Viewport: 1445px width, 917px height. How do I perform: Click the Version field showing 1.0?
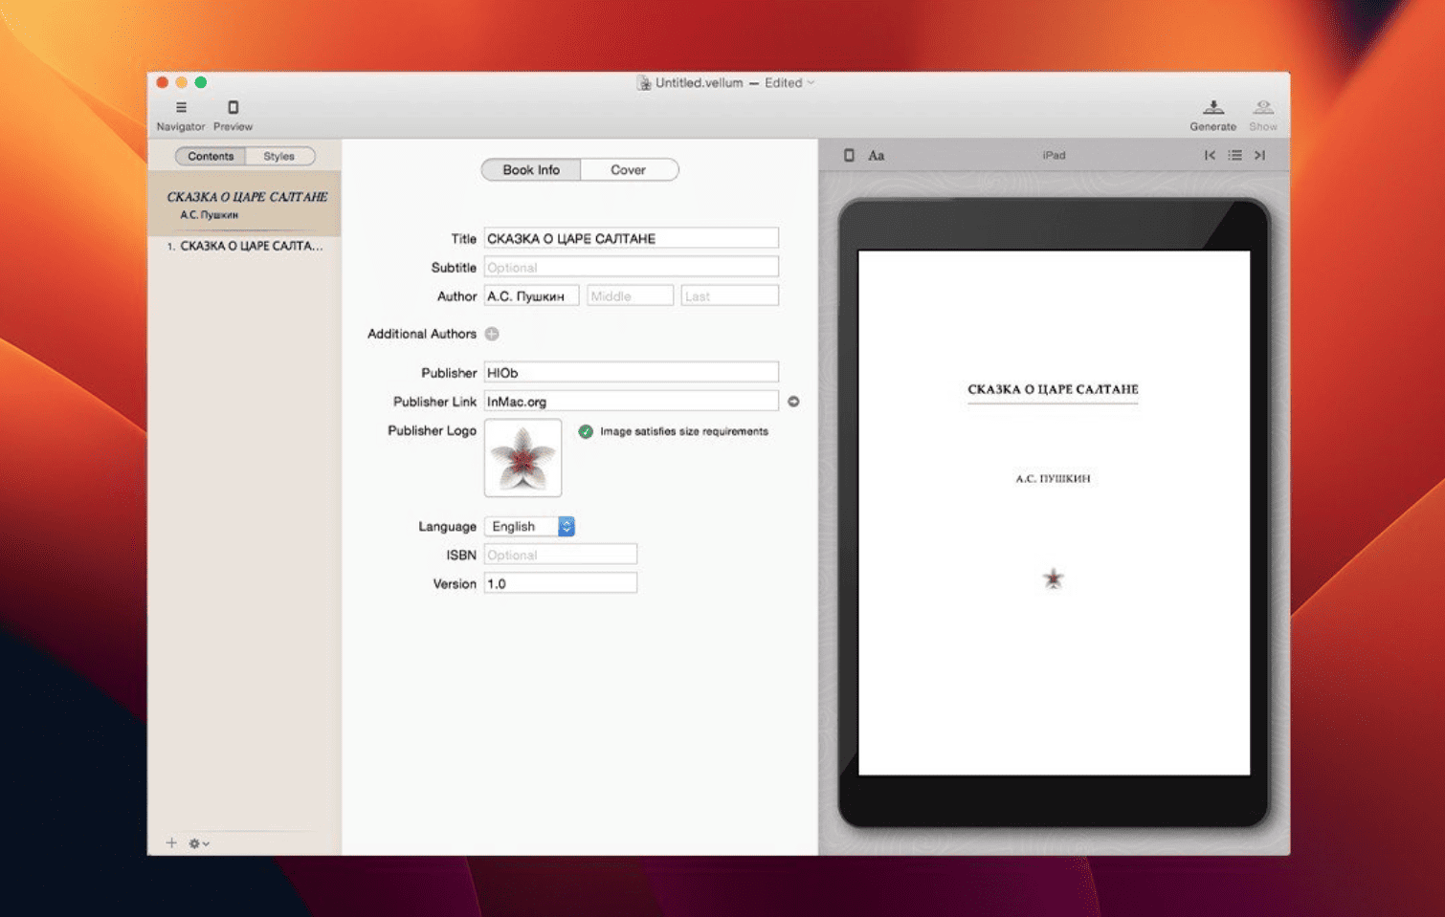coord(561,582)
